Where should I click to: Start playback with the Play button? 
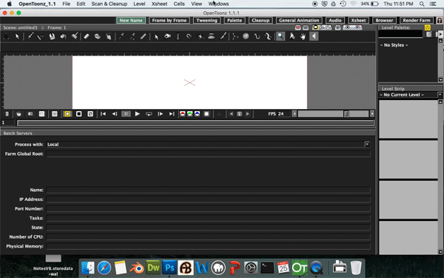138,113
